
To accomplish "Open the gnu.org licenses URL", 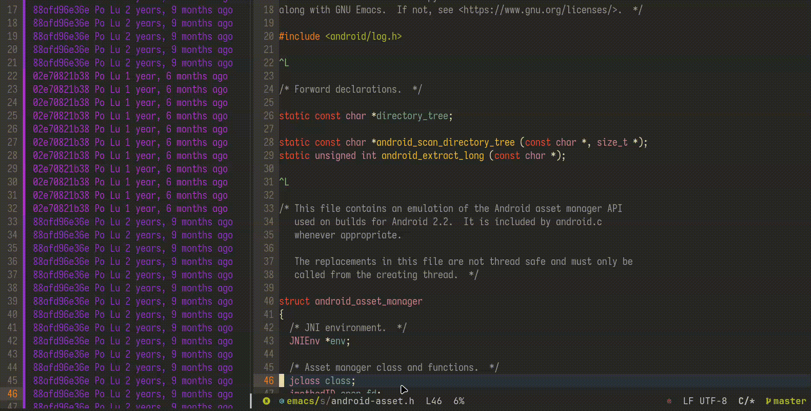I will [537, 10].
